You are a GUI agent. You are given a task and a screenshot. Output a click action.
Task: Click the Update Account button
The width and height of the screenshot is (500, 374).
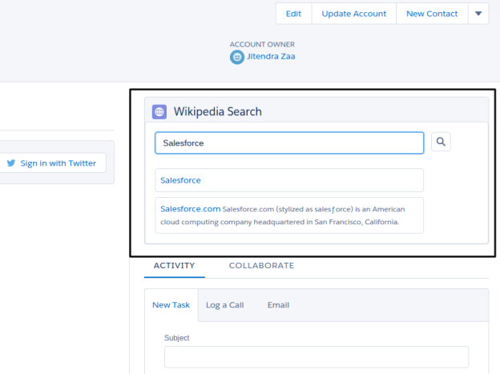[353, 14]
